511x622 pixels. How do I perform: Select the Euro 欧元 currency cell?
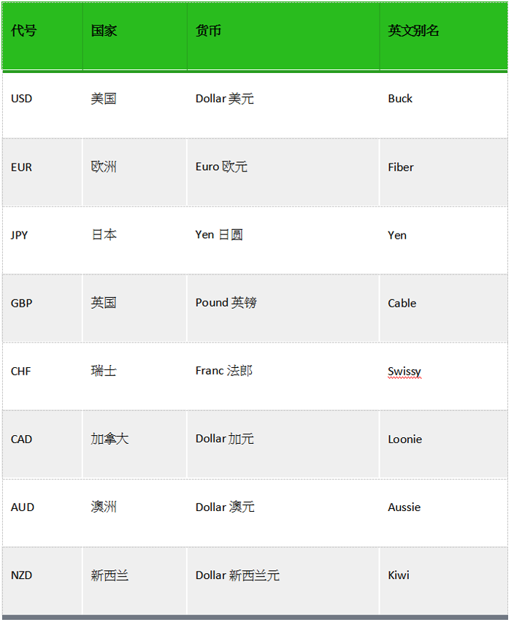(x=221, y=167)
